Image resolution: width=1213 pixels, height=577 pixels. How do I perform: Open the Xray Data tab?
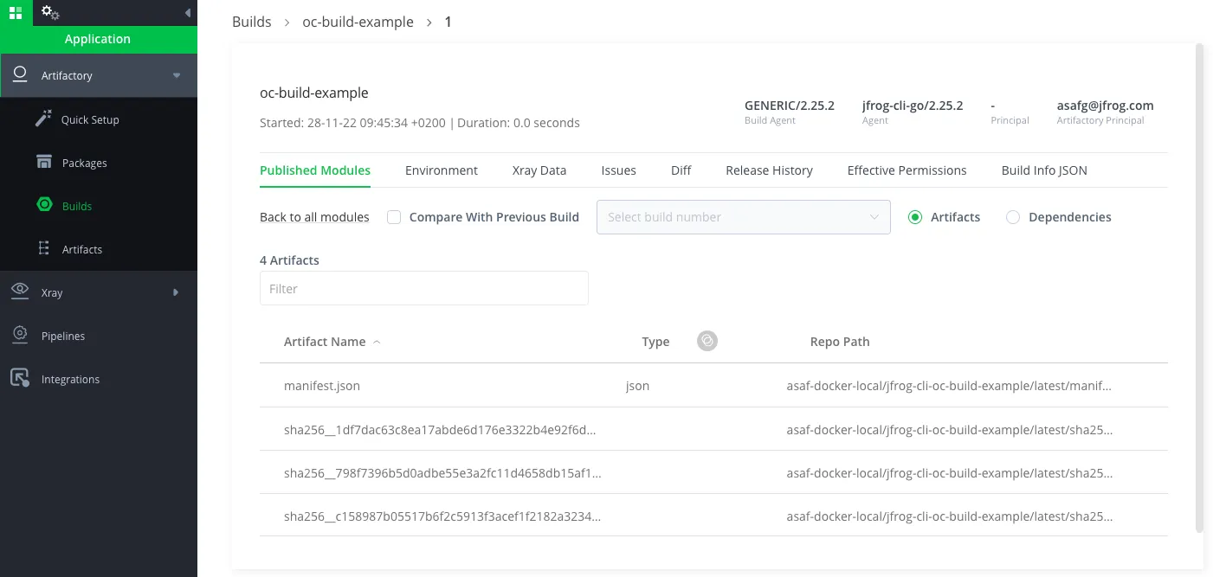(539, 170)
